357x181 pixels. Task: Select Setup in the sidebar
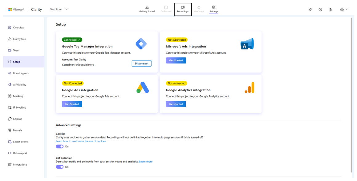(x=24, y=62)
